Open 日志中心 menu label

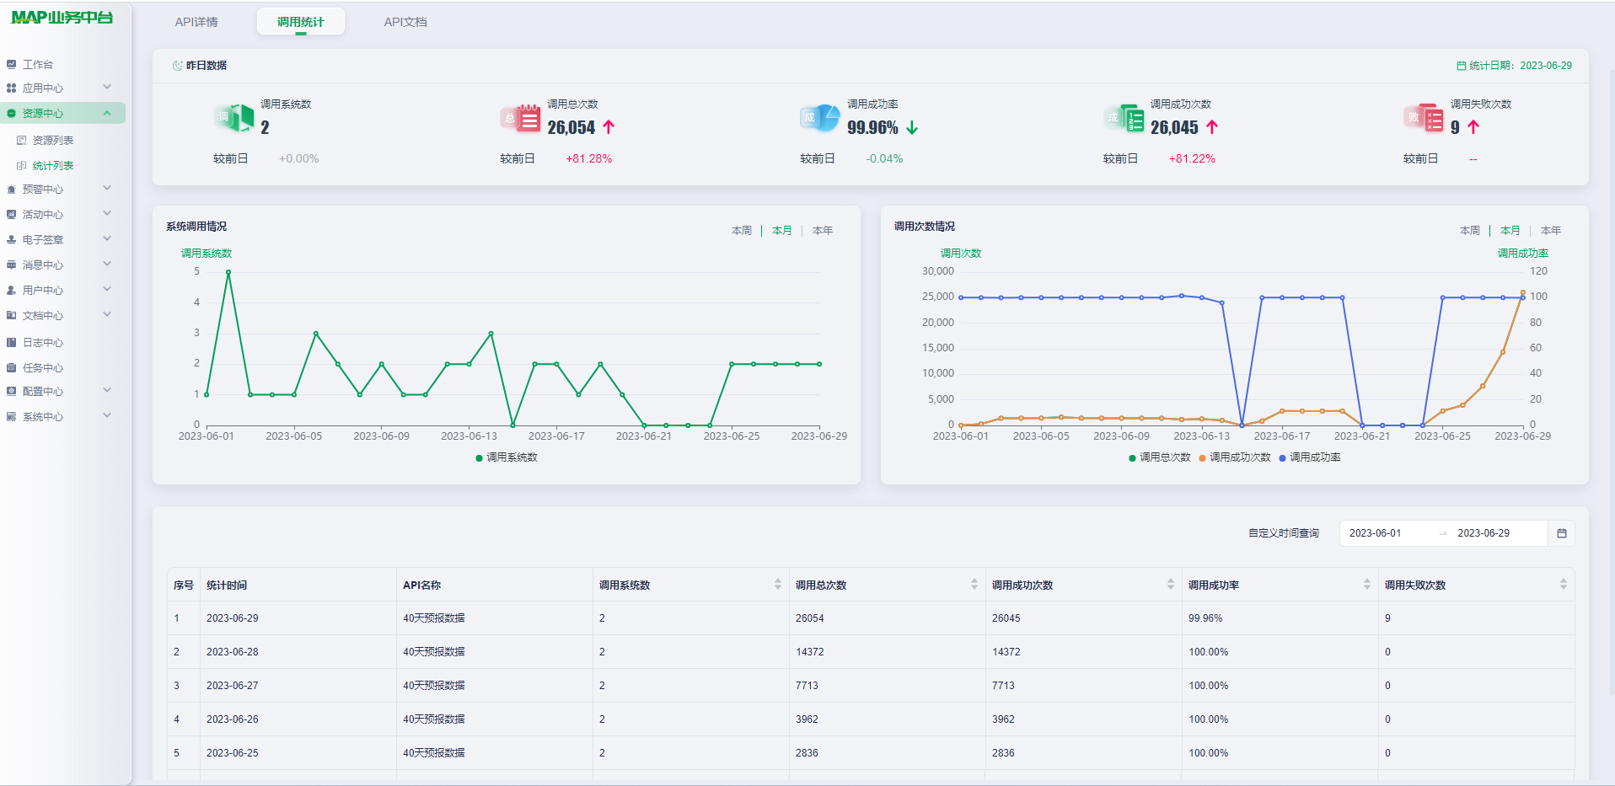pyautogui.click(x=43, y=343)
